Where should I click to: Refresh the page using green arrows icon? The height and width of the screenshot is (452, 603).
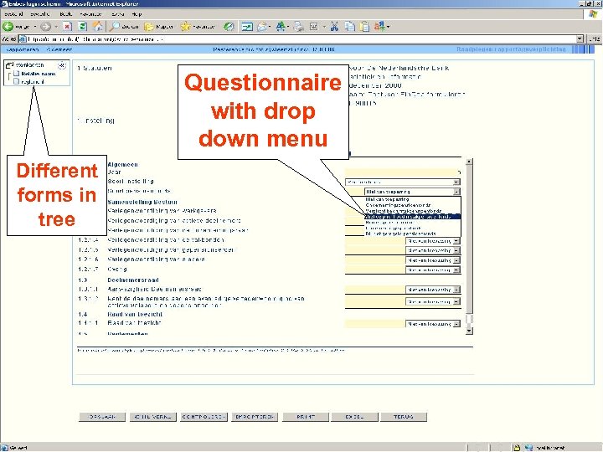coord(83,27)
